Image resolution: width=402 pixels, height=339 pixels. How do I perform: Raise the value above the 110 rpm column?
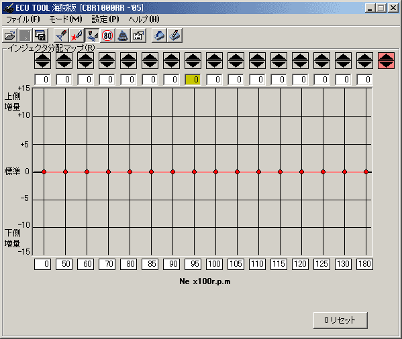pos(258,57)
